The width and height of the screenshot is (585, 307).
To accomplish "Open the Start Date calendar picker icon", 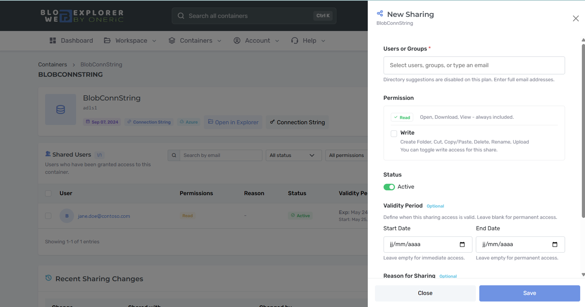I will (462, 245).
